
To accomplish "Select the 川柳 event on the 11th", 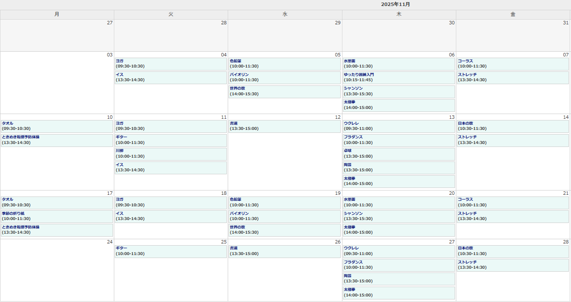I will [x=170, y=154].
